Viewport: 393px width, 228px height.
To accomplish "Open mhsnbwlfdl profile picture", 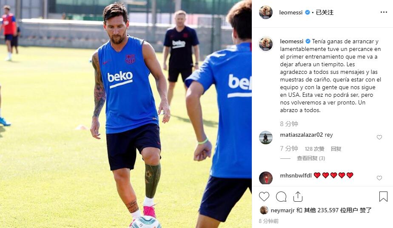I will point(266,178).
